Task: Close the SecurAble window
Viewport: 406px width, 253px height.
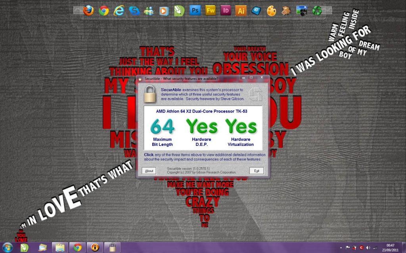Action: [x=262, y=77]
